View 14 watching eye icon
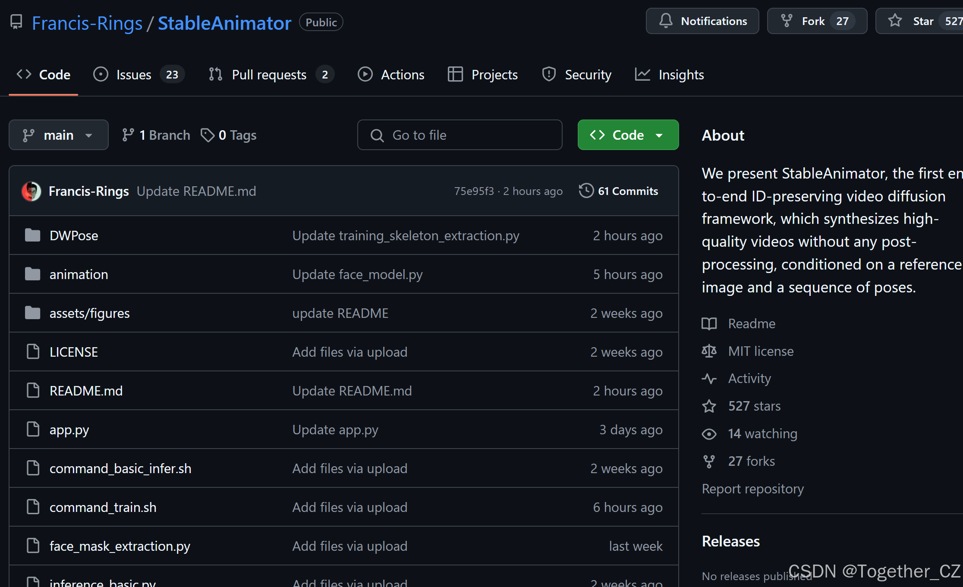The image size is (963, 587). pyautogui.click(x=709, y=434)
